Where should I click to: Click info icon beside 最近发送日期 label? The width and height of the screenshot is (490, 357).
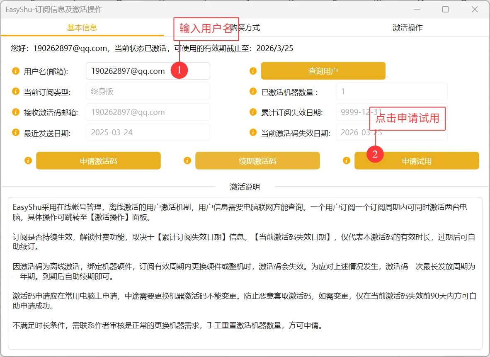pos(16,133)
